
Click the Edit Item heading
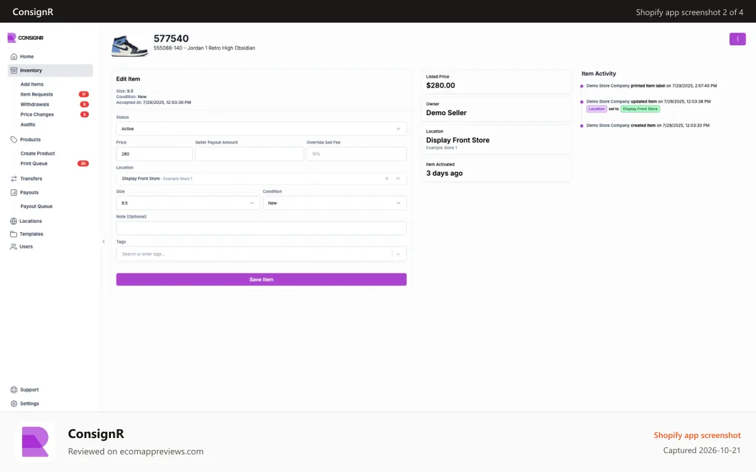[x=129, y=79]
